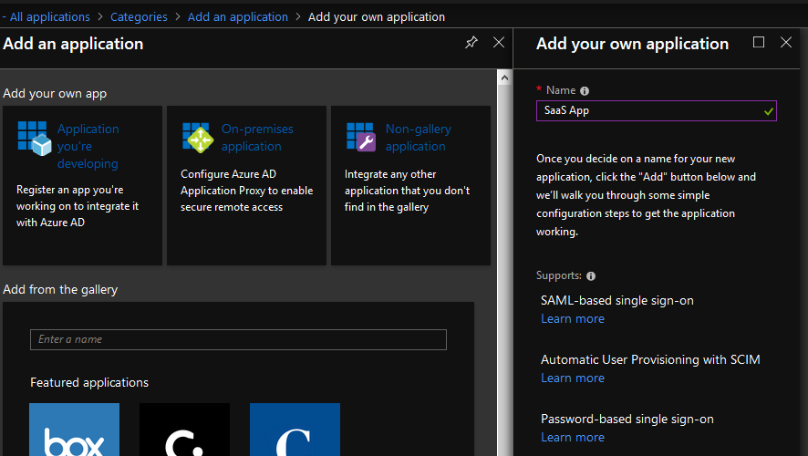Click the green validation checkmark in Name field
Viewport: 808px width, 456px height.
coord(768,111)
